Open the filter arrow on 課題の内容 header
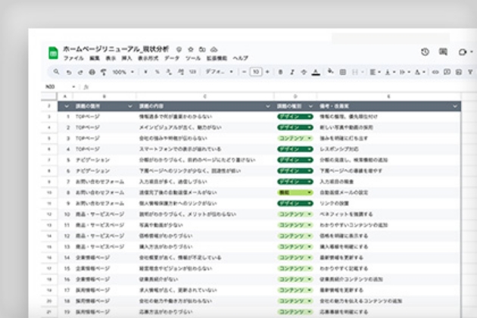 pyautogui.click(x=268, y=106)
